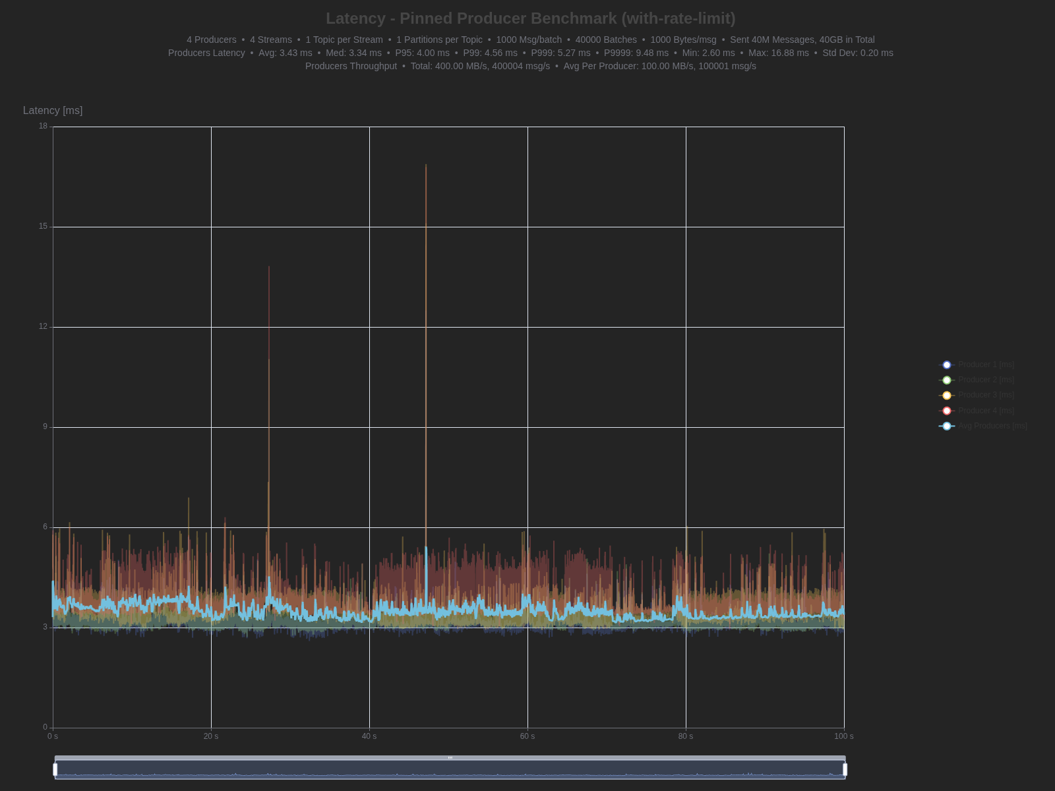Toggle Producer 1 [ms] series via its label
Screen dimensions: 1055x791
[986, 365]
